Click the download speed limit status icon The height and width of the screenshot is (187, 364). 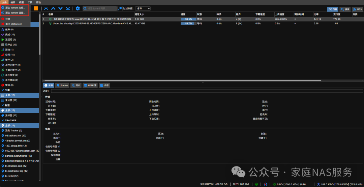click(x=274, y=184)
